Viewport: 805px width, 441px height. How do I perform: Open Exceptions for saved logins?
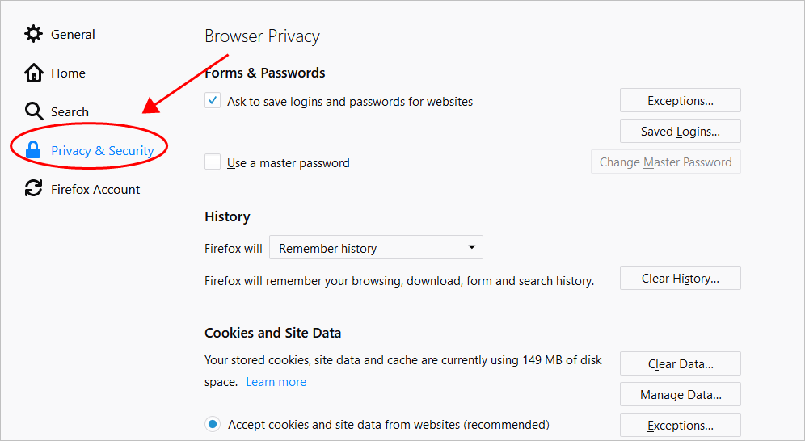[681, 100]
